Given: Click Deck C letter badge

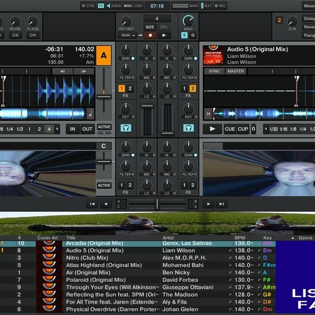Looking at the screenshot, I should [103, 146].
